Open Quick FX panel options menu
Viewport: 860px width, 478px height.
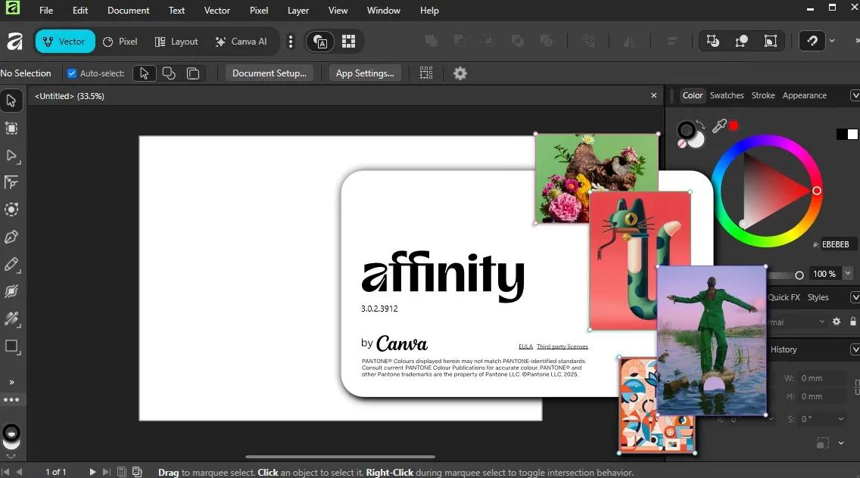click(x=855, y=297)
